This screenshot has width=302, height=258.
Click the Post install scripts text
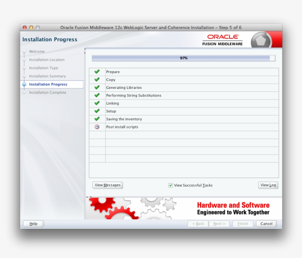pos(122,127)
